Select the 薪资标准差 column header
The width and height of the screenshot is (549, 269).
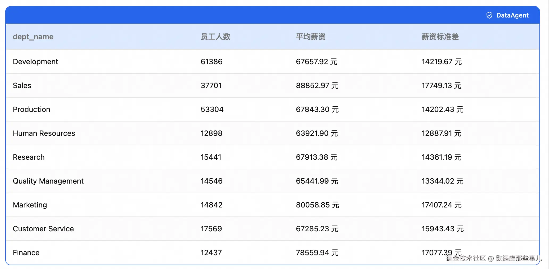440,37
